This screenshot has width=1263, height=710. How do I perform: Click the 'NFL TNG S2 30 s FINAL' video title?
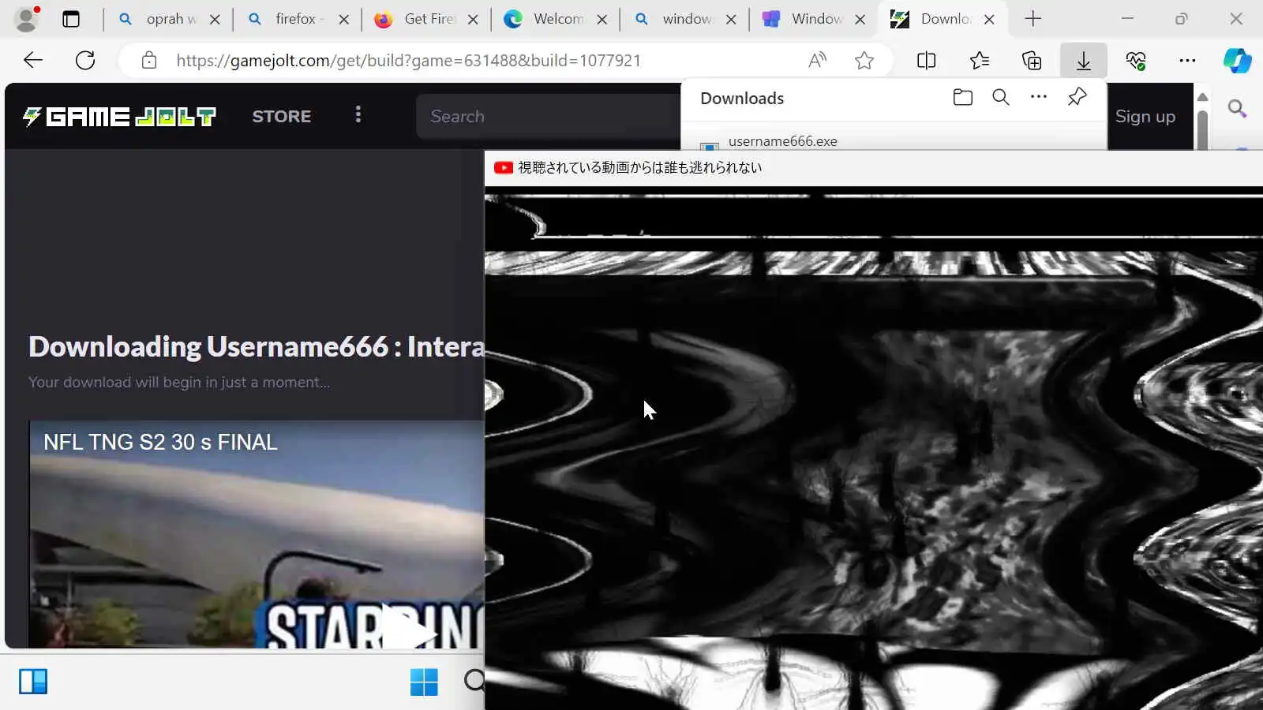(x=160, y=443)
